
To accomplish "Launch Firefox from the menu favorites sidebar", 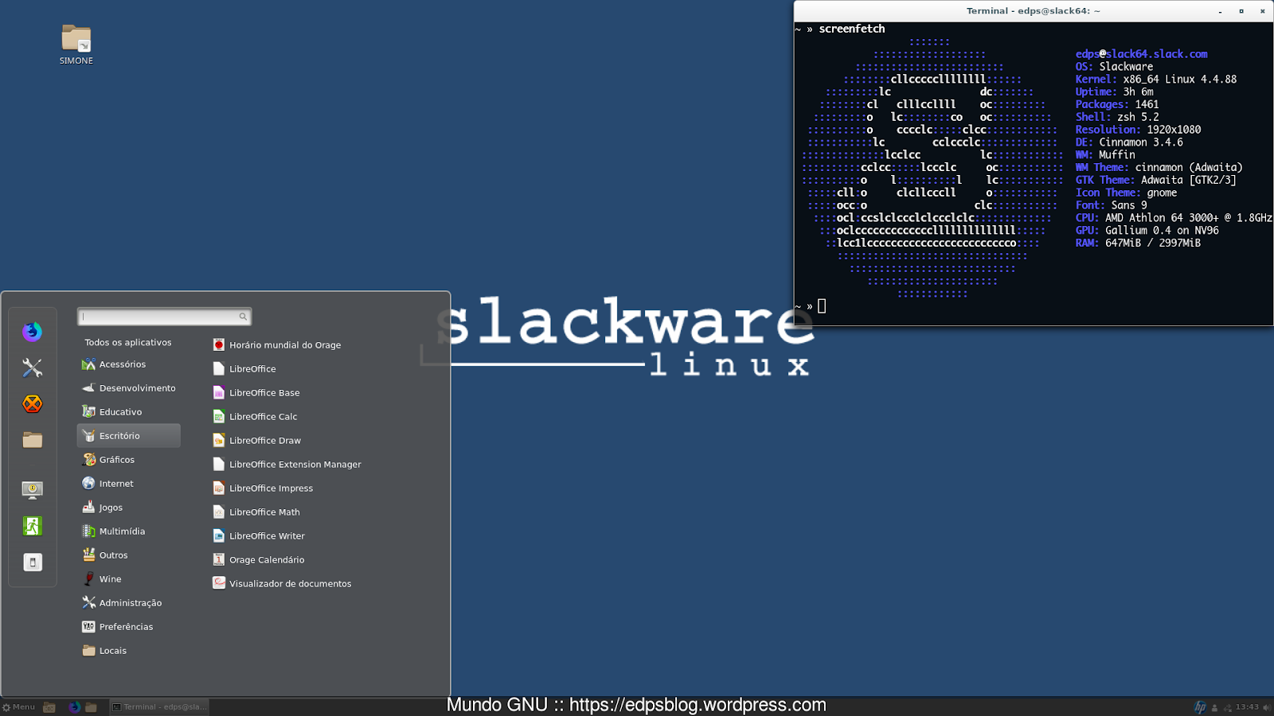I will [x=32, y=332].
